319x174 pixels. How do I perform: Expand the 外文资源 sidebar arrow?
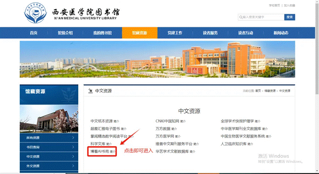(73, 166)
